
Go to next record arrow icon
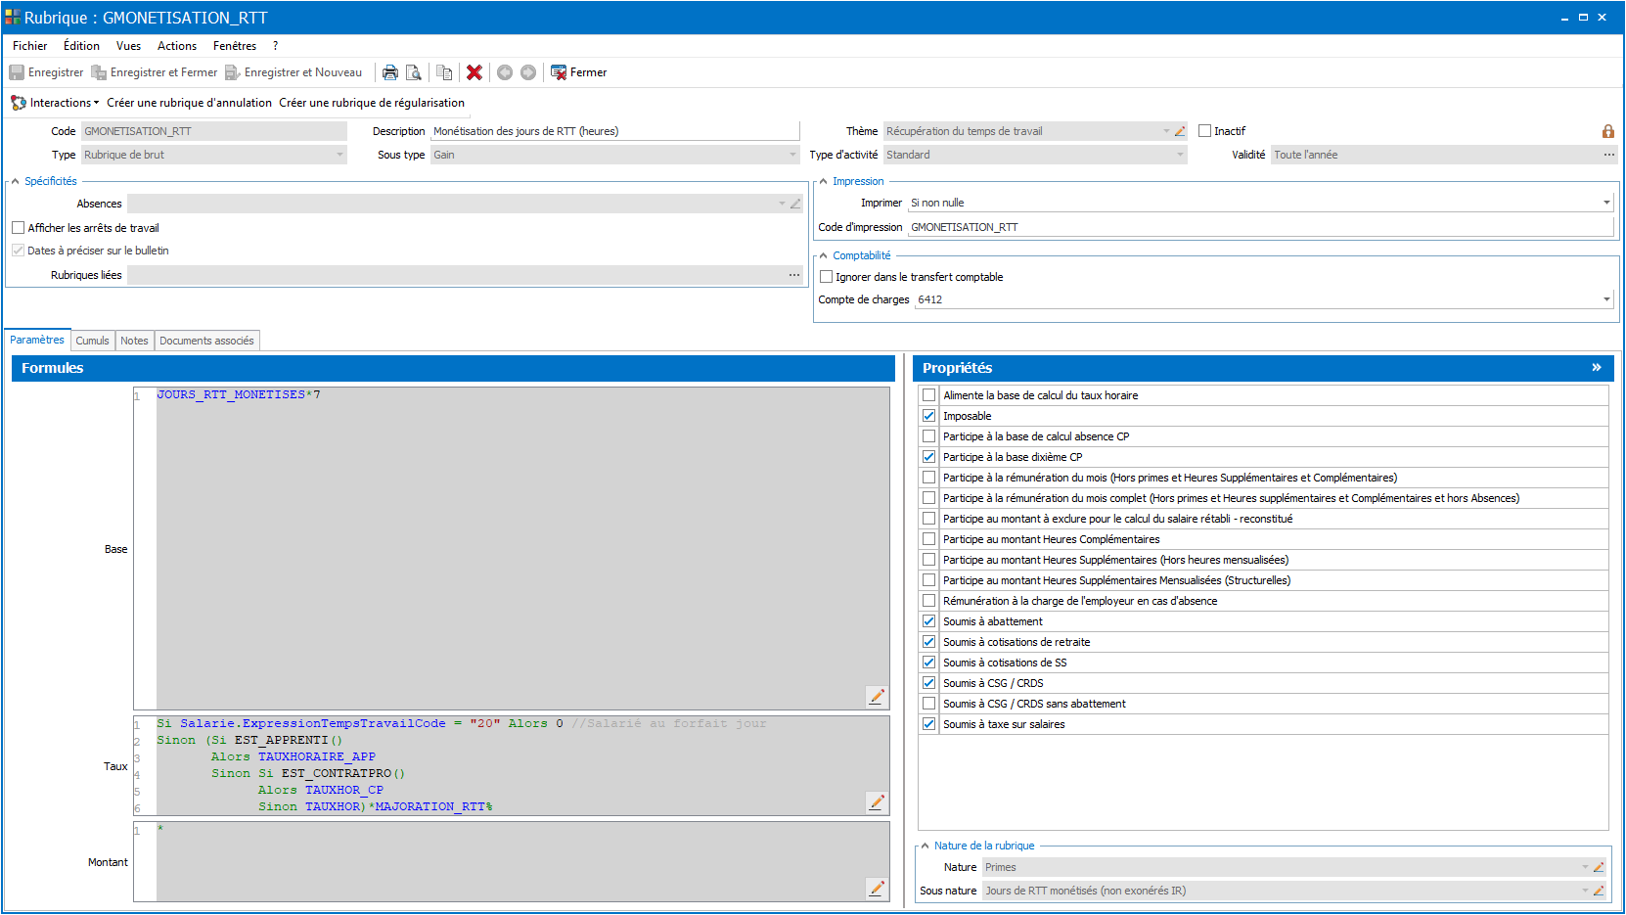pyautogui.click(x=528, y=72)
